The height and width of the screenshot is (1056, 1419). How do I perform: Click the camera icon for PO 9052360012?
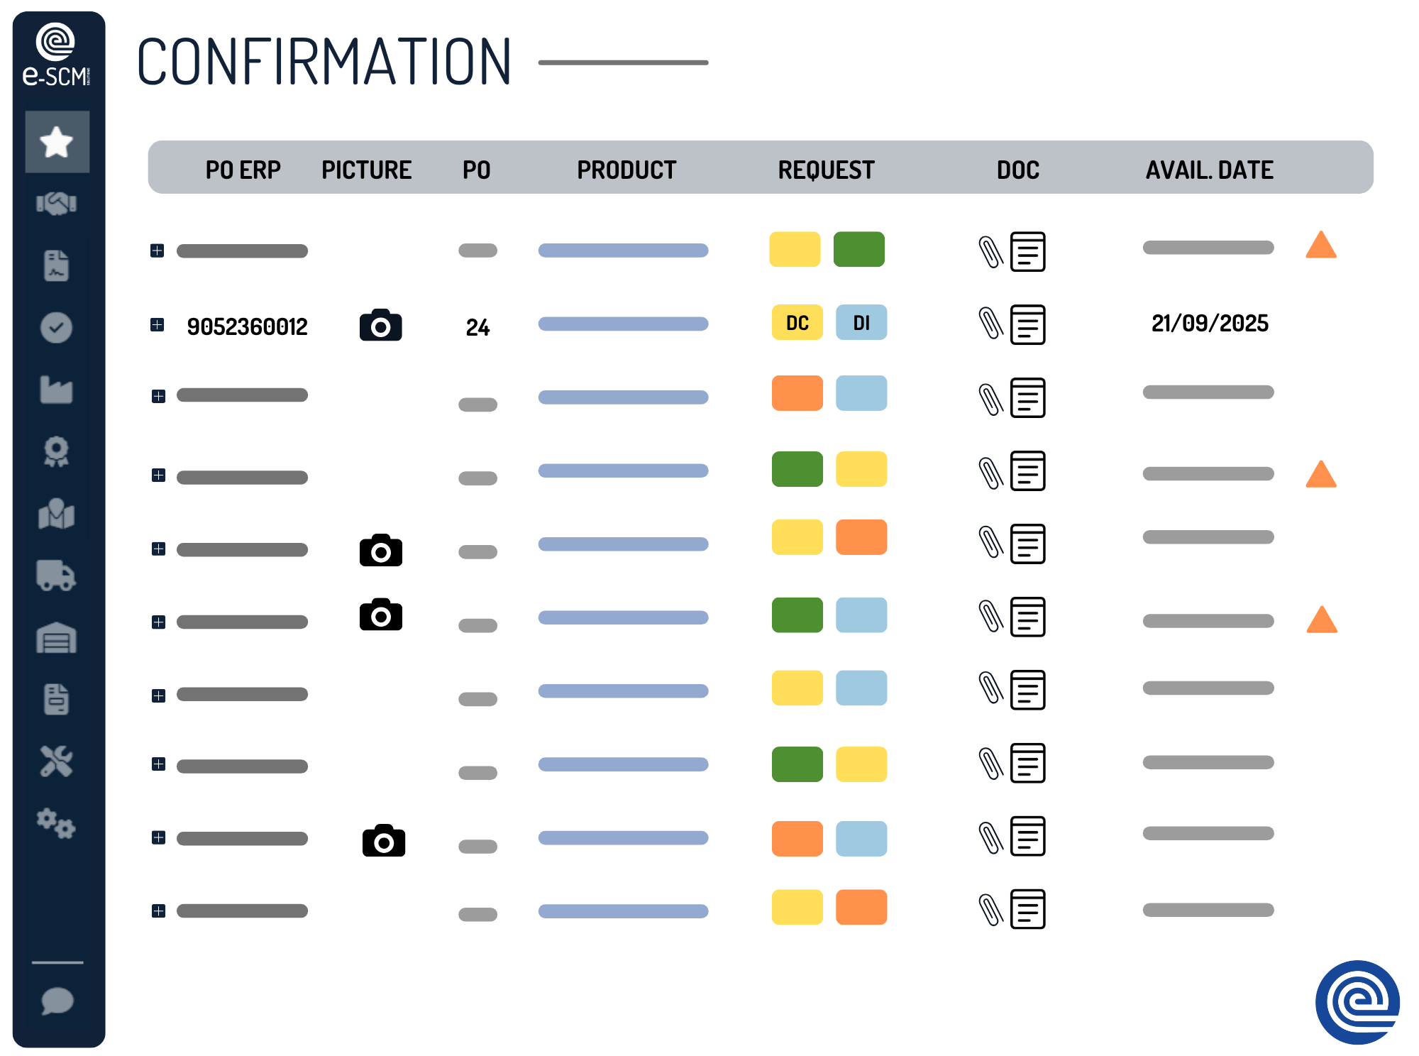pyautogui.click(x=381, y=326)
